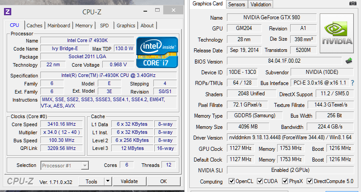This screenshot has width=361, height=192.
Task: Click the Intel Core i7 logo badge
Action: point(157,52)
